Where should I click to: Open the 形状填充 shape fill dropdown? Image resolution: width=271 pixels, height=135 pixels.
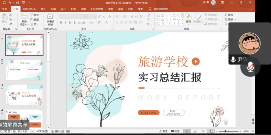coord(211,15)
